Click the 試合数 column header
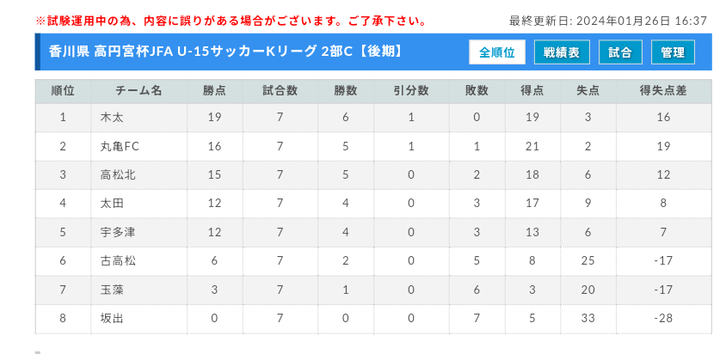726x354 pixels. point(280,90)
